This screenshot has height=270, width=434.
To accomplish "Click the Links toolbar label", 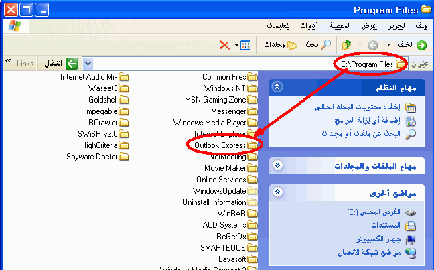I will (x=25, y=64).
